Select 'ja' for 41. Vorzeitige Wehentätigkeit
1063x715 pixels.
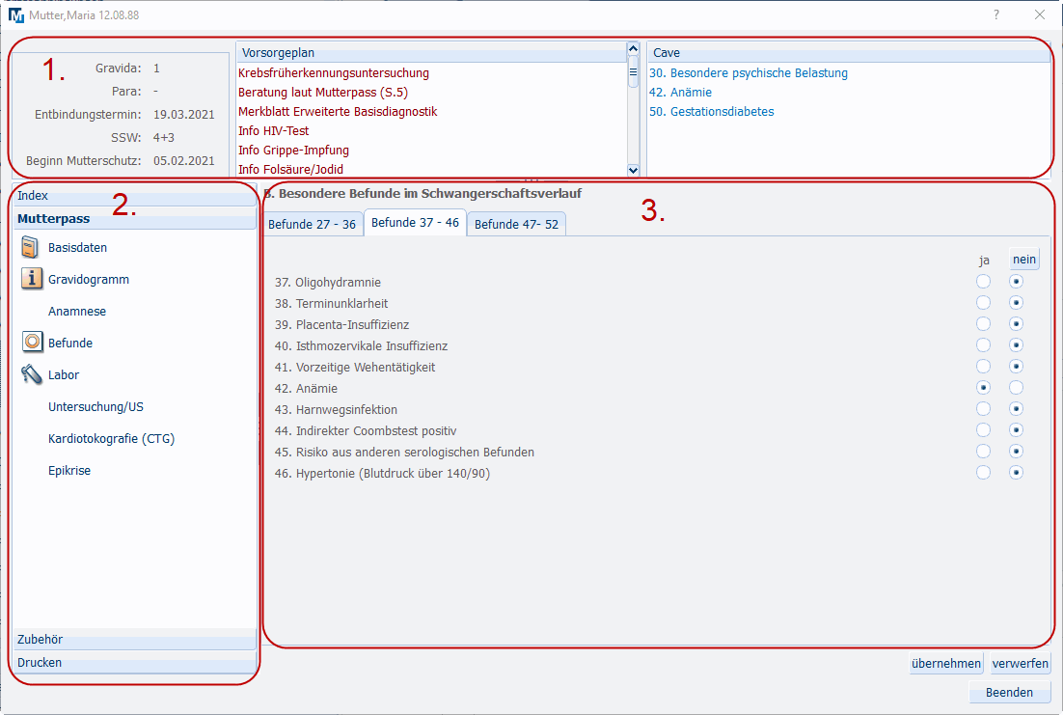983,367
